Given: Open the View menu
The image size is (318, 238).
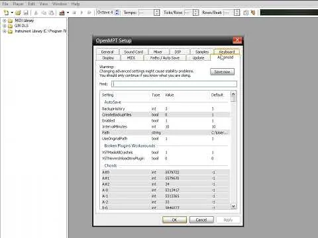Looking at the screenshot, I should (44, 4).
